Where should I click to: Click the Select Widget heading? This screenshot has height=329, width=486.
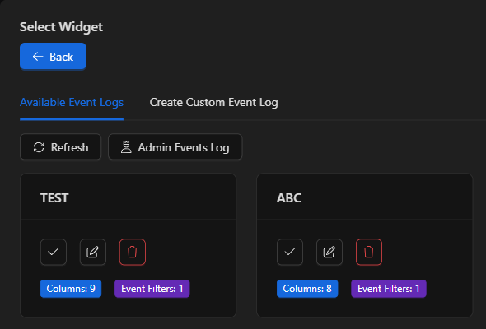(x=62, y=27)
